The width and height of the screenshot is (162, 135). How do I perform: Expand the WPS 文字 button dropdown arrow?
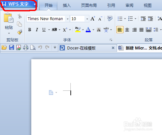35,4
